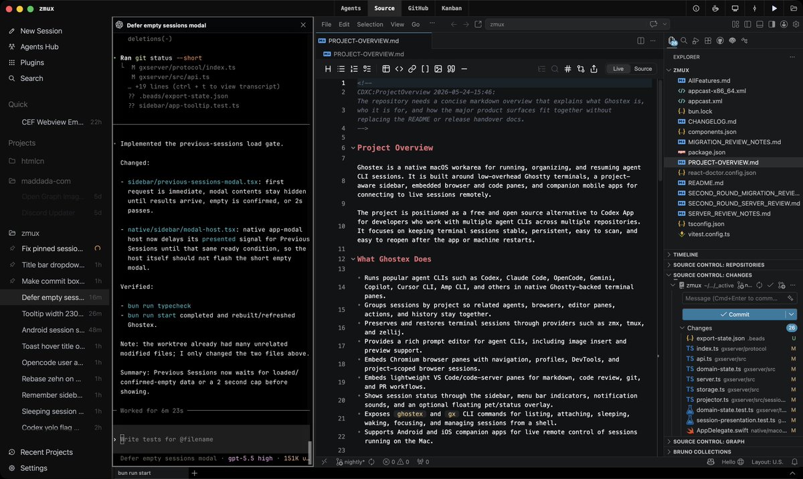Open Settings in zmux sidebar
Screen dimensions: 803x479
coord(33,468)
